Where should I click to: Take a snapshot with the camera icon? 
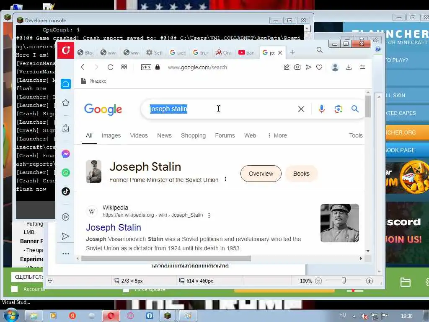(297, 67)
